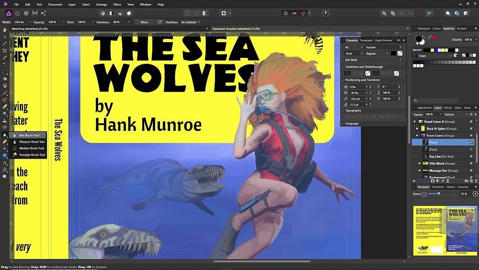Open the Regular font style dropdown

point(376,54)
